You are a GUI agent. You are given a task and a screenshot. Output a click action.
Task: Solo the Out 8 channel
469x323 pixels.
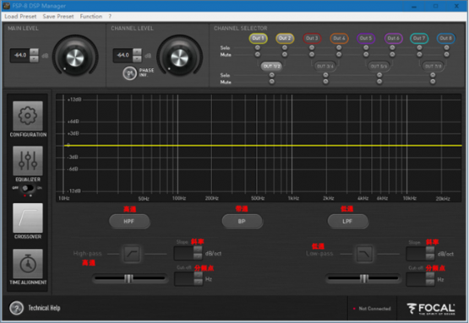tap(446, 47)
